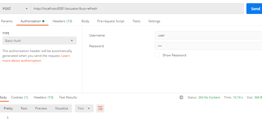Viewport: 262px width, 121px height.
Task: Select the Pretty response view
Action: [8, 108]
